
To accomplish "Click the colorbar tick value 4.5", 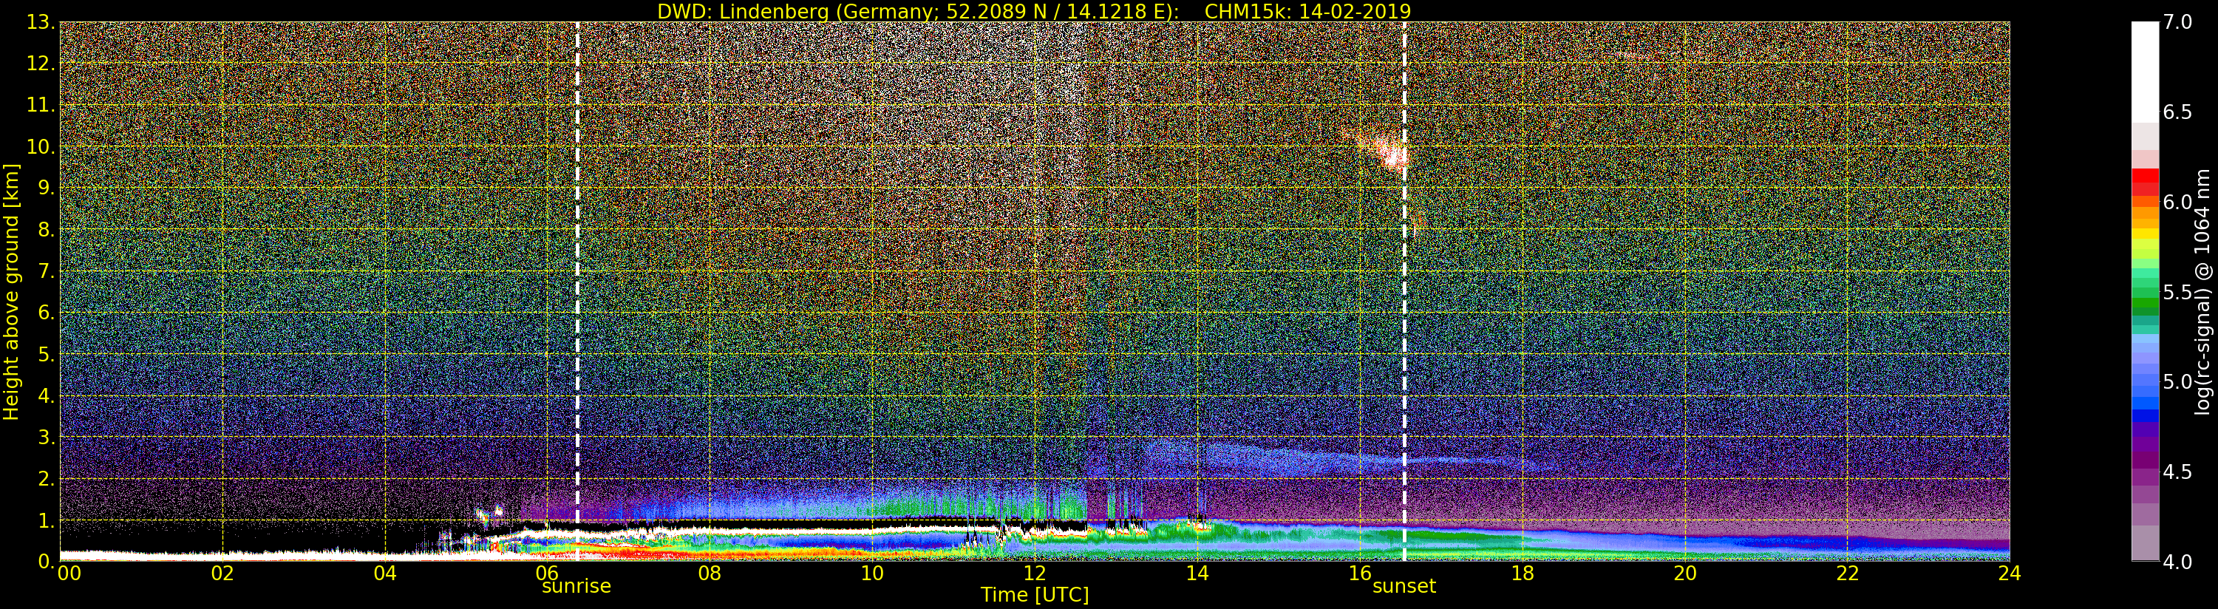I will (2177, 472).
